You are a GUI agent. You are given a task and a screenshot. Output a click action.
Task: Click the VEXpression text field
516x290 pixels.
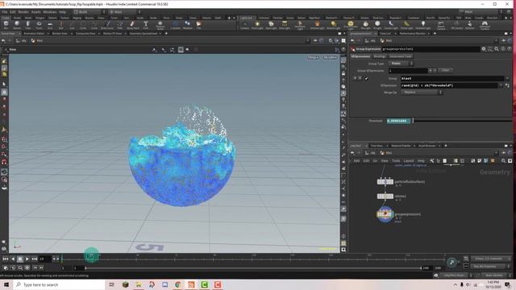click(x=449, y=85)
